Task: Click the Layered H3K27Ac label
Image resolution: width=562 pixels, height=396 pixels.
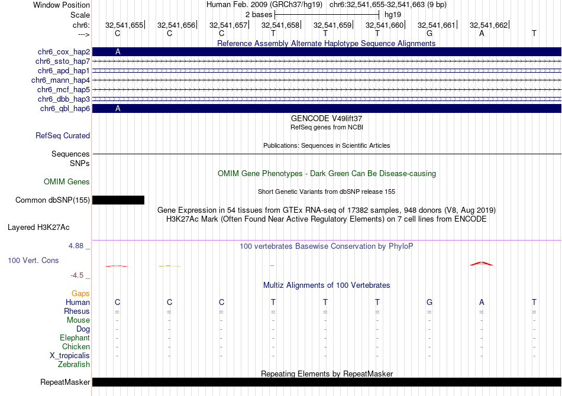Action: [x=38, y=228]
